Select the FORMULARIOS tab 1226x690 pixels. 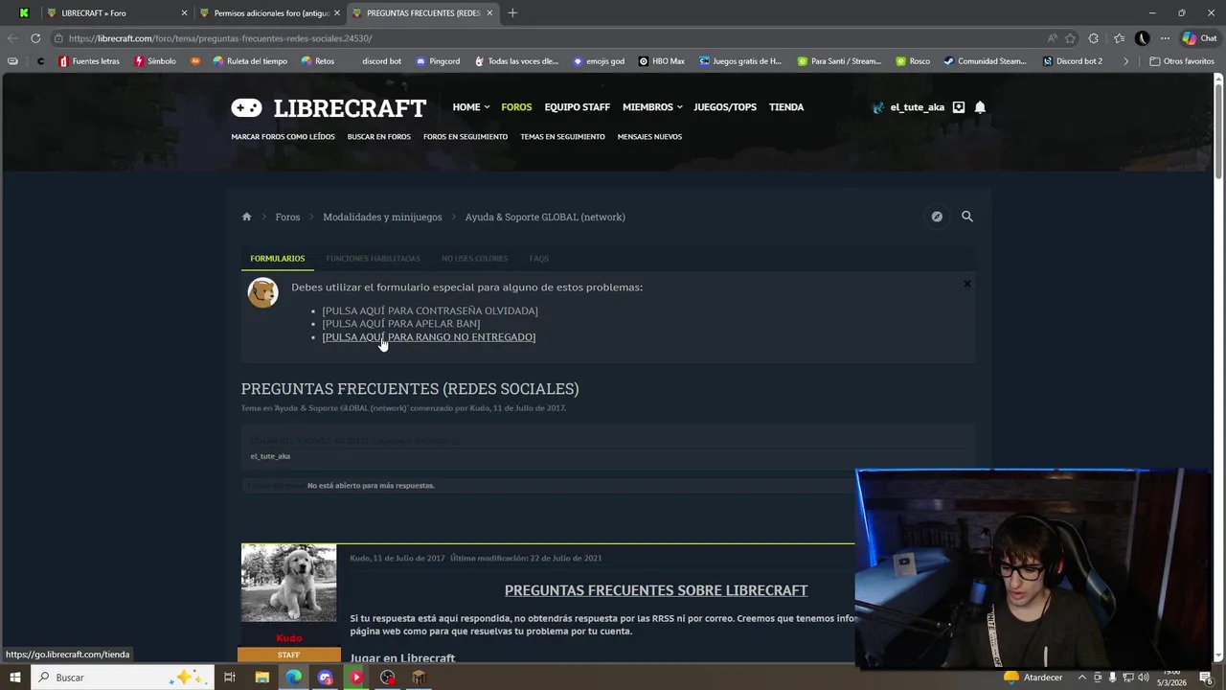click(x=278, y=259)
